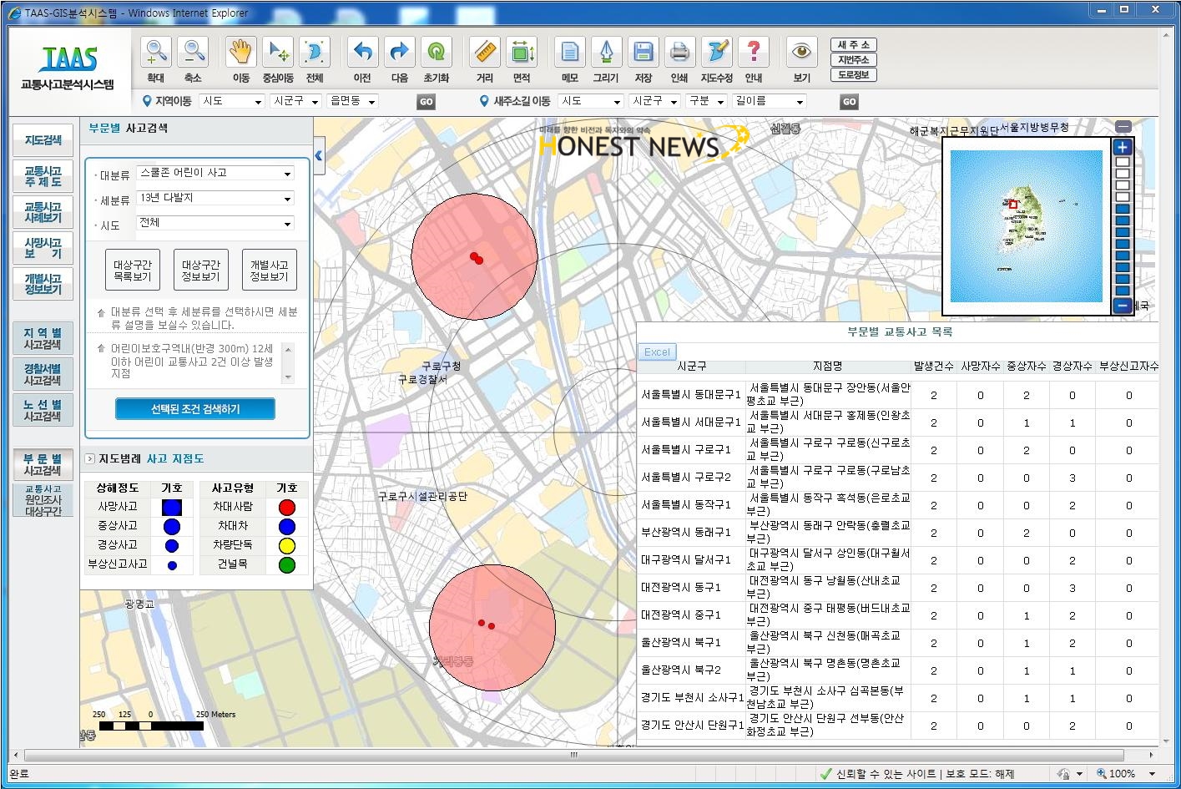This screenshot has height=789, width=1181.
Task: Open the 교통사고 주제도 sidebar menu
Action: tap(43, 176)
